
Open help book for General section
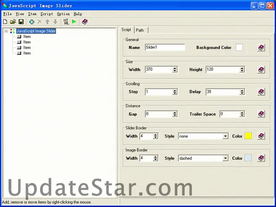tap(261, 47)
